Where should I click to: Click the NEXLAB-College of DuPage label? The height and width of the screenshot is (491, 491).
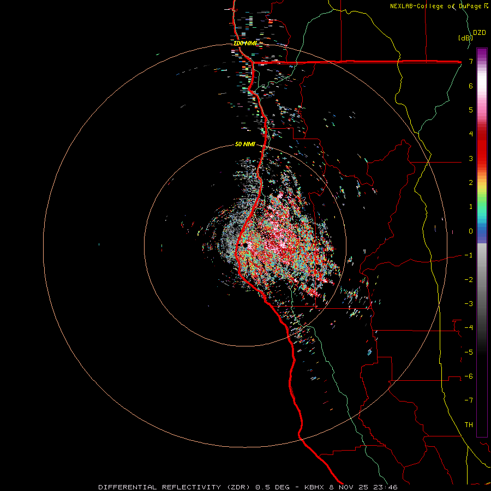tap(435, 6)
